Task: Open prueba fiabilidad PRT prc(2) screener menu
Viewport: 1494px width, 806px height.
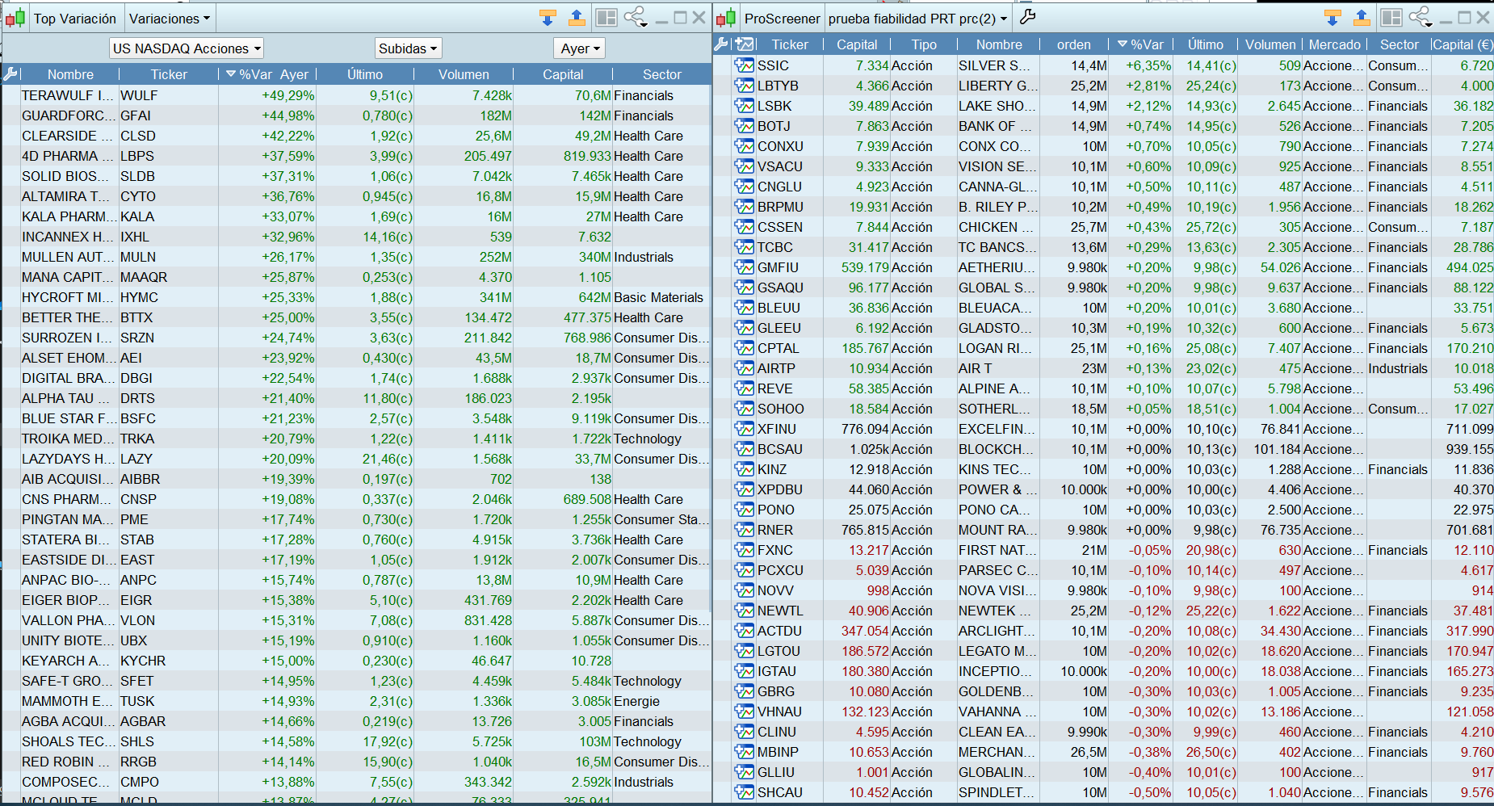Action: [x=918, y=19]
